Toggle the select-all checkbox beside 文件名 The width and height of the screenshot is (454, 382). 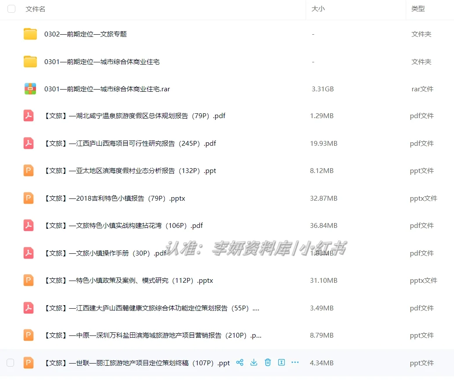(x=11, y=9)
